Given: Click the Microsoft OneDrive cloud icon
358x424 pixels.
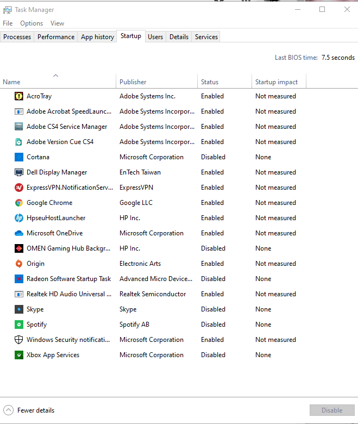Looking at the screenshot, I should 18,233.
